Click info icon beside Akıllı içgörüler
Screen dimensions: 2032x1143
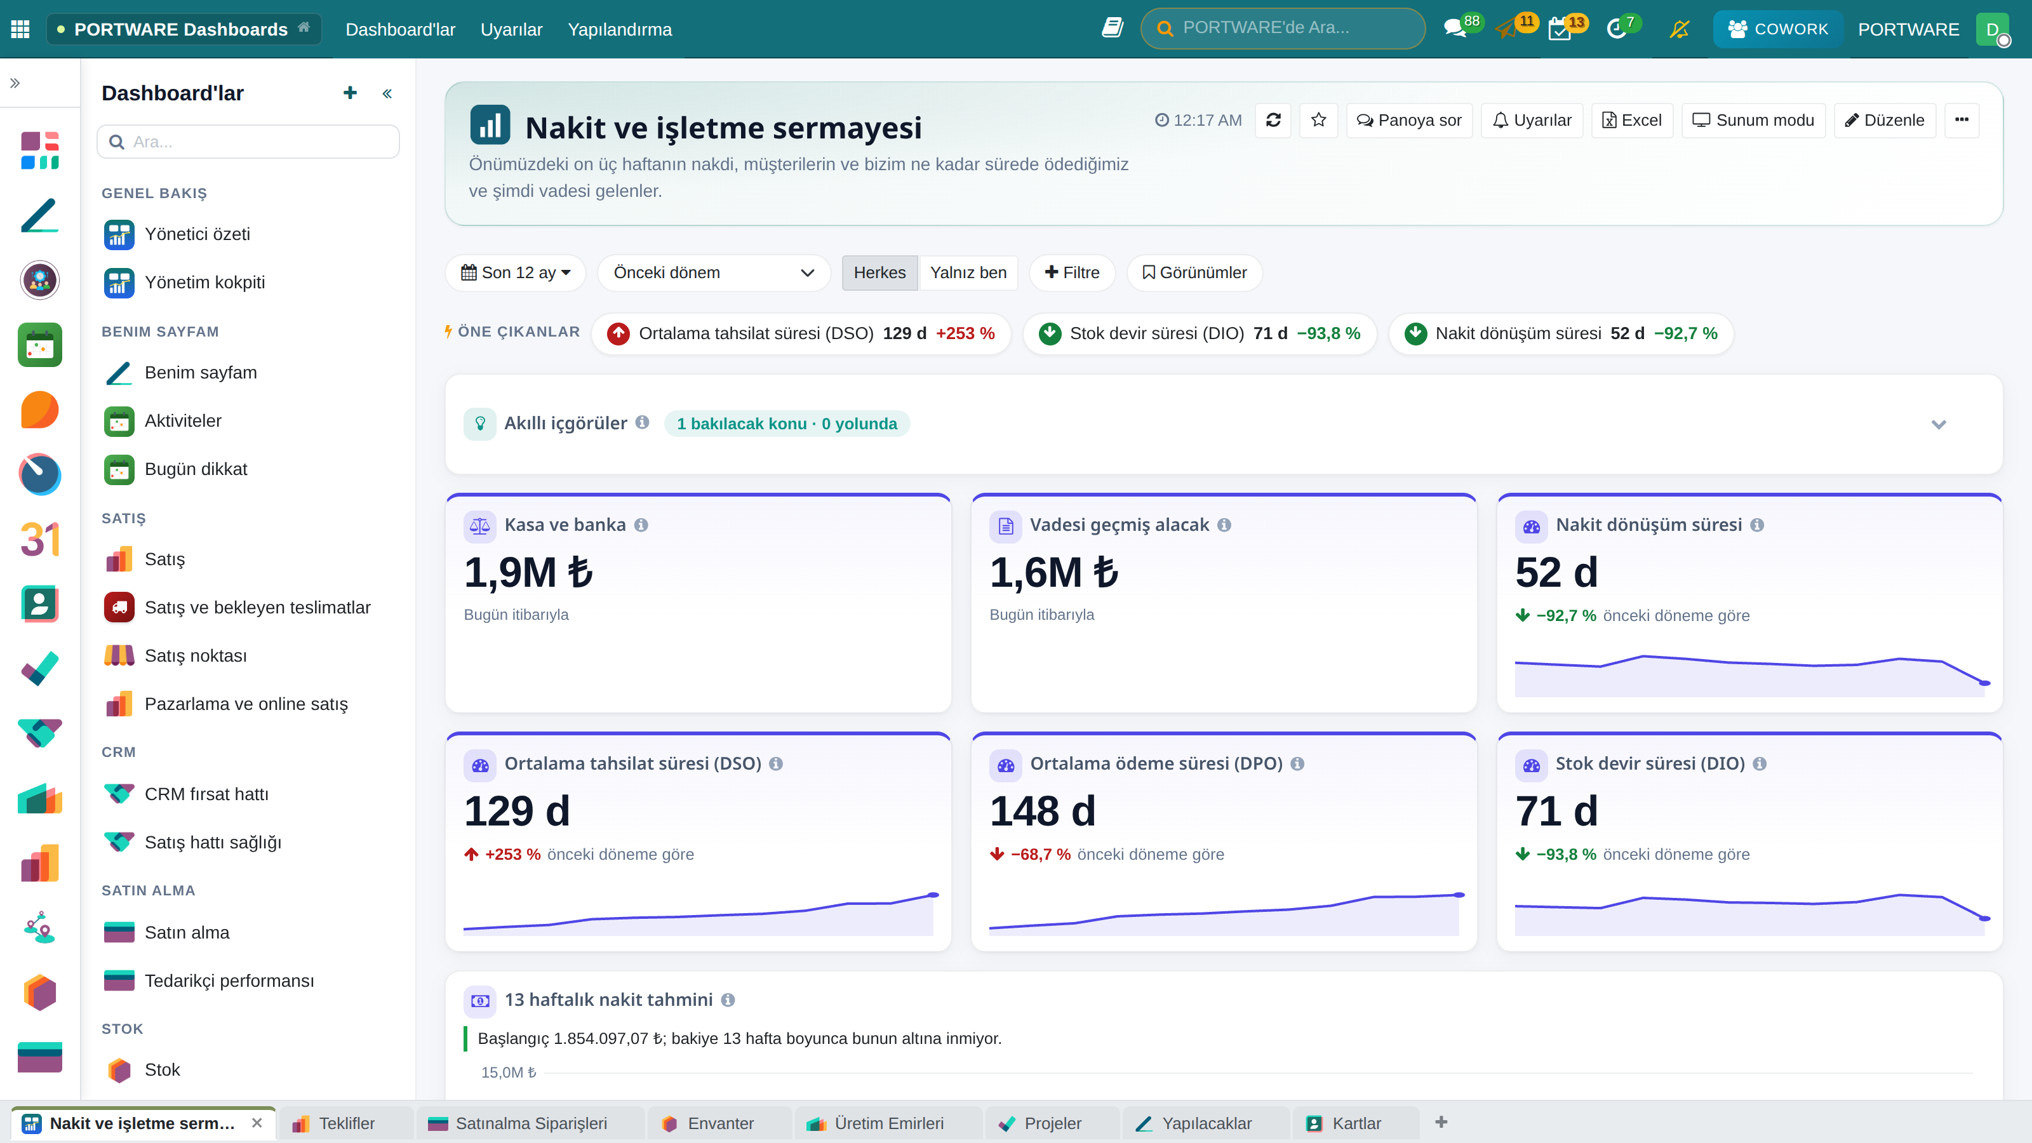(x=642, y=423)
